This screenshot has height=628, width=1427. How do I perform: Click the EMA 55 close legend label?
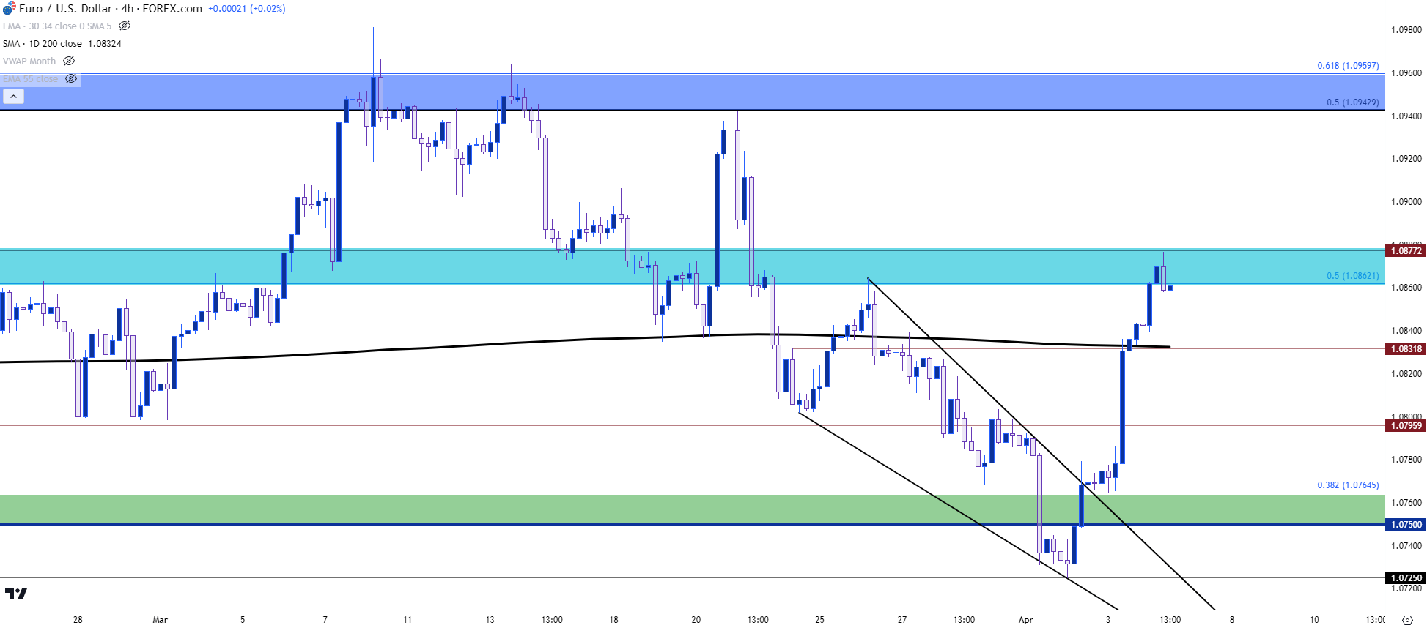pos(30,78)
